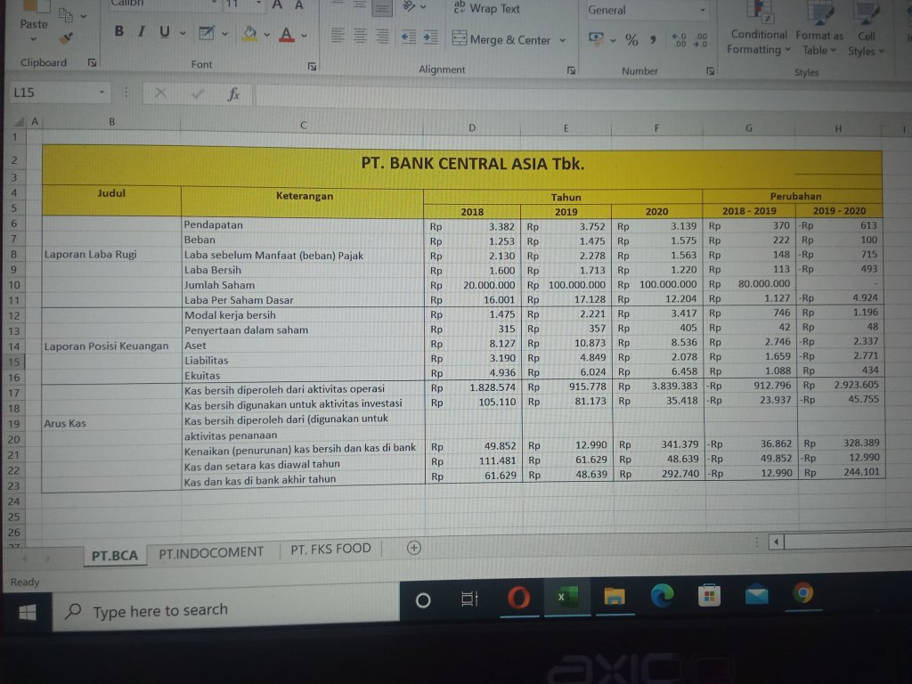
Task: Click the Format Painter brush icon
Action: click(x=66, y=39)
